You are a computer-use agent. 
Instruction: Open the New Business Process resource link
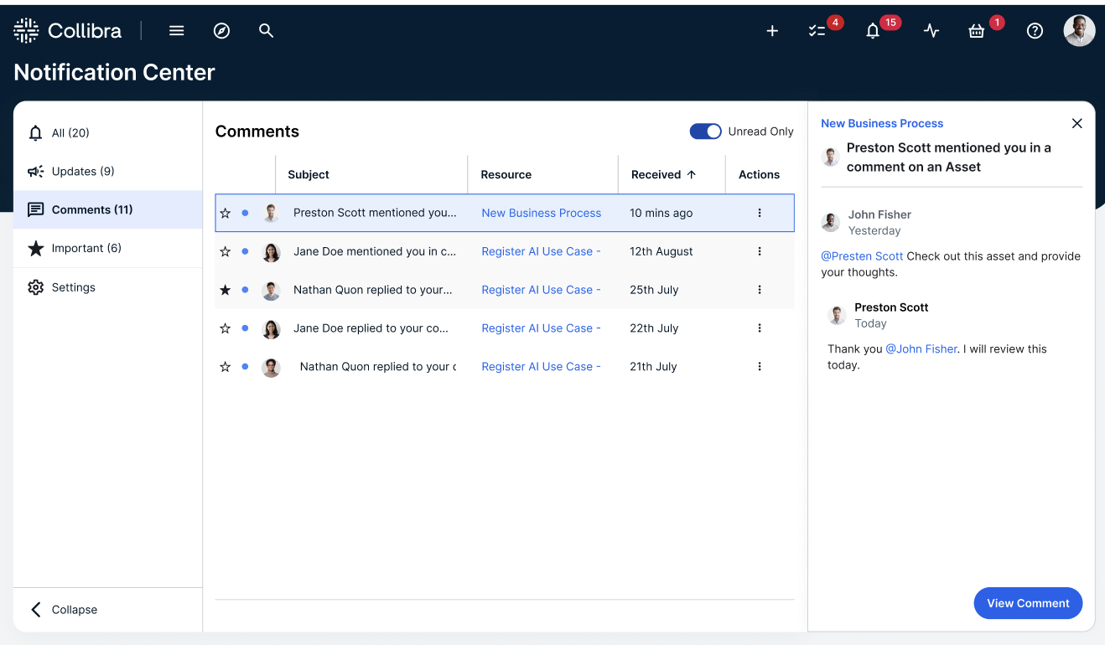[541, 213]
